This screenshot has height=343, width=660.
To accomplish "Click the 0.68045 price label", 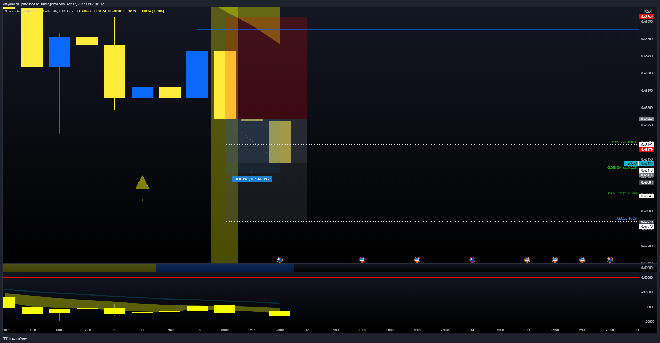I will (x=647, y=196).
